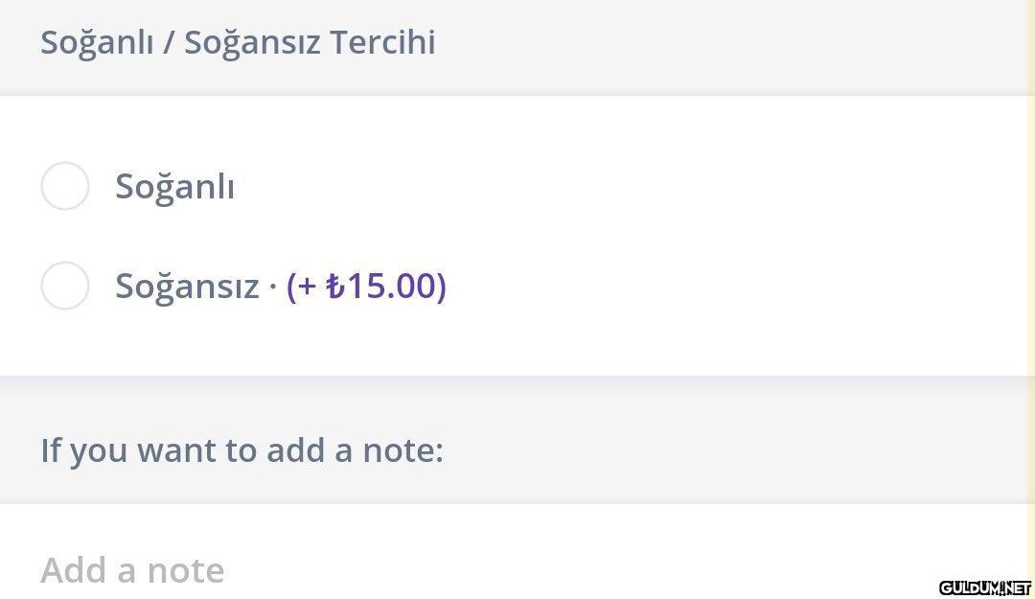The image size is (1035, 599).
Task: Click the word note in the note header
Action: coord(402,450)
